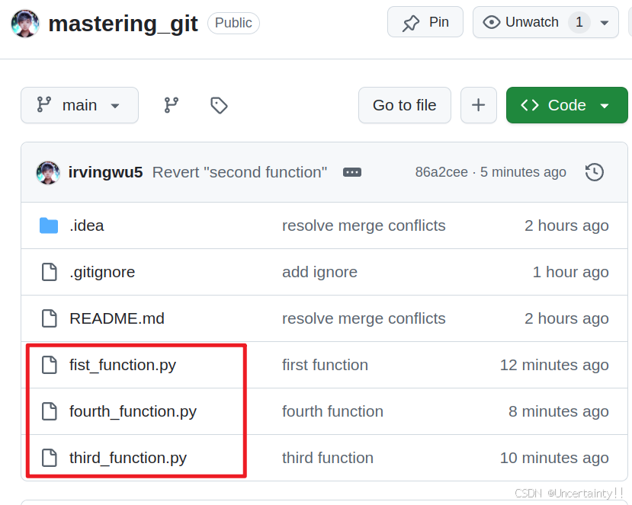Viewport: 632px width, 505px height.
Task: Click the irvingwu5 commit author avatar
Action: (x=48, y=172)
